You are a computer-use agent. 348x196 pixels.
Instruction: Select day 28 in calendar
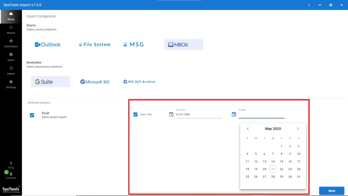pyautogui.click(x=273, y=177)
